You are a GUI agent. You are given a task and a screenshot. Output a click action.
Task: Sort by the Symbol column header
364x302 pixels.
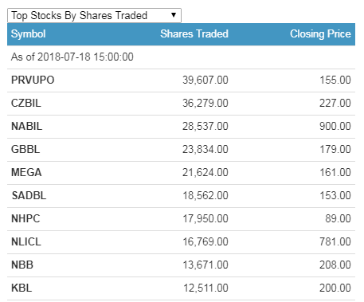[x=28, y=34]
